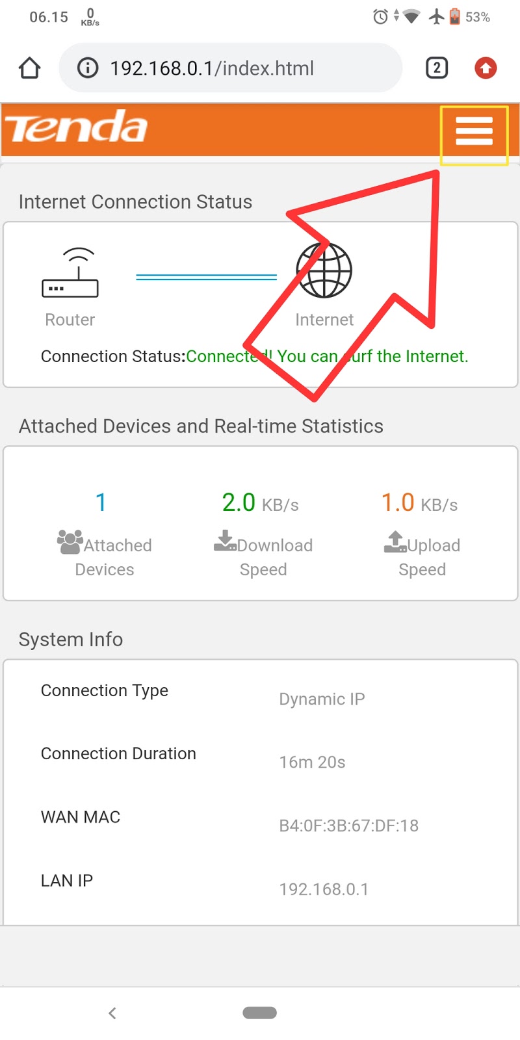The width and height of the screenshot is (520, 1040).
Task: Tap the red browser update icon
Action: pos(485,68)
